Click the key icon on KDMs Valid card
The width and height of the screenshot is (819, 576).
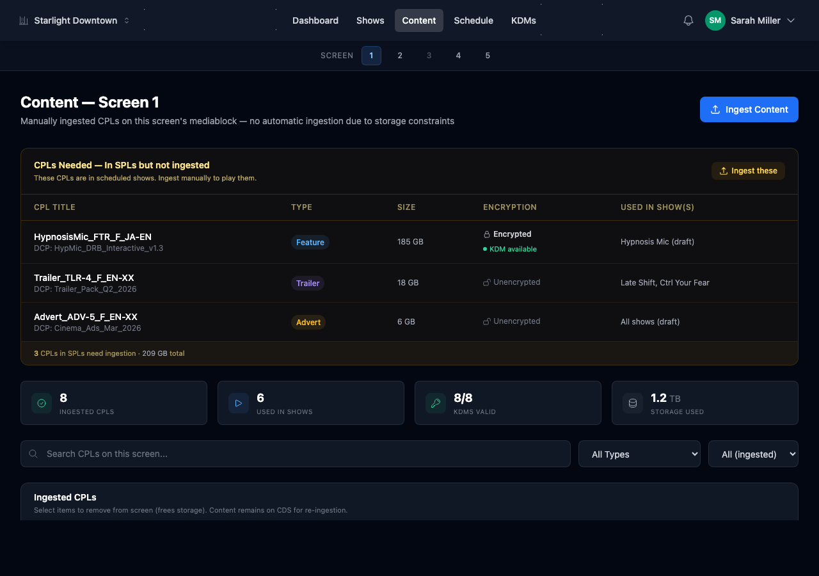pos(436,403)
